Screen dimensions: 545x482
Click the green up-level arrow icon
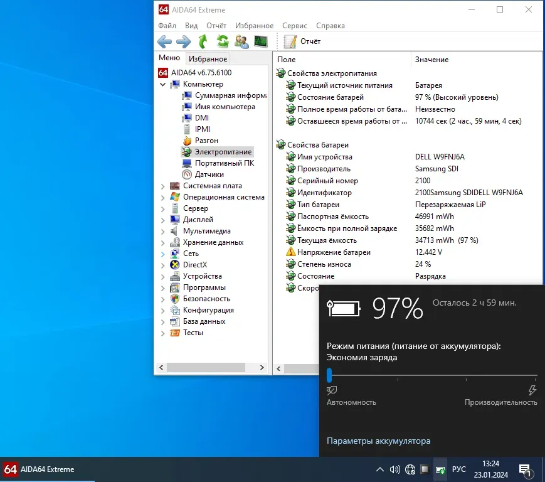click(203, 42)
